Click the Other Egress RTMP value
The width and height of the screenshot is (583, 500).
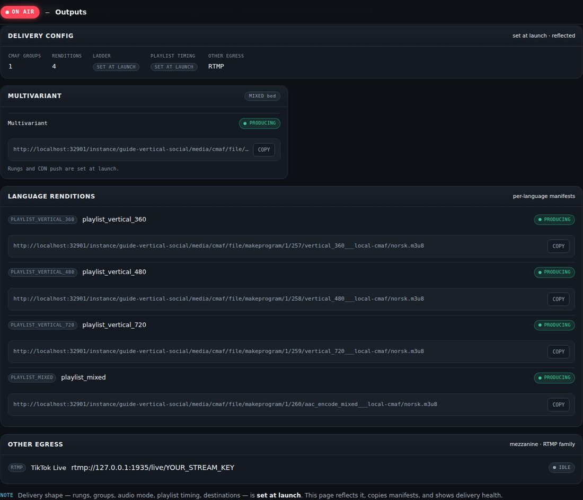tap(216, 66)
